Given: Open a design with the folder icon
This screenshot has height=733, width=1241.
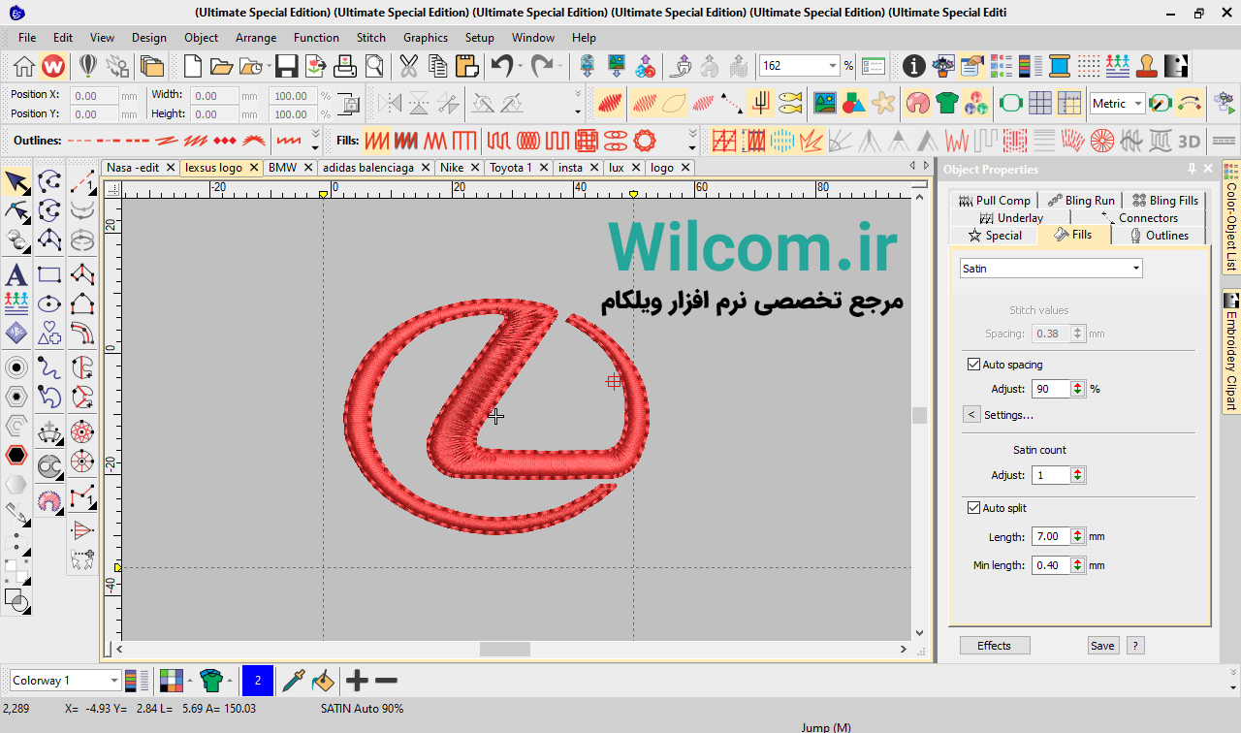Looking at the screenshot, I should pos(221,66).
